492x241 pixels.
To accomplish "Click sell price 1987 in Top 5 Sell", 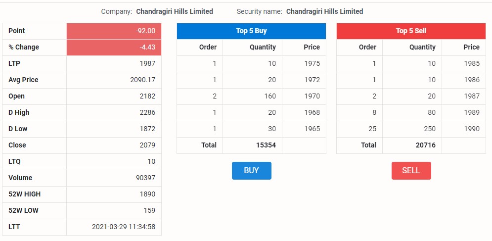I will pos(472,96).
